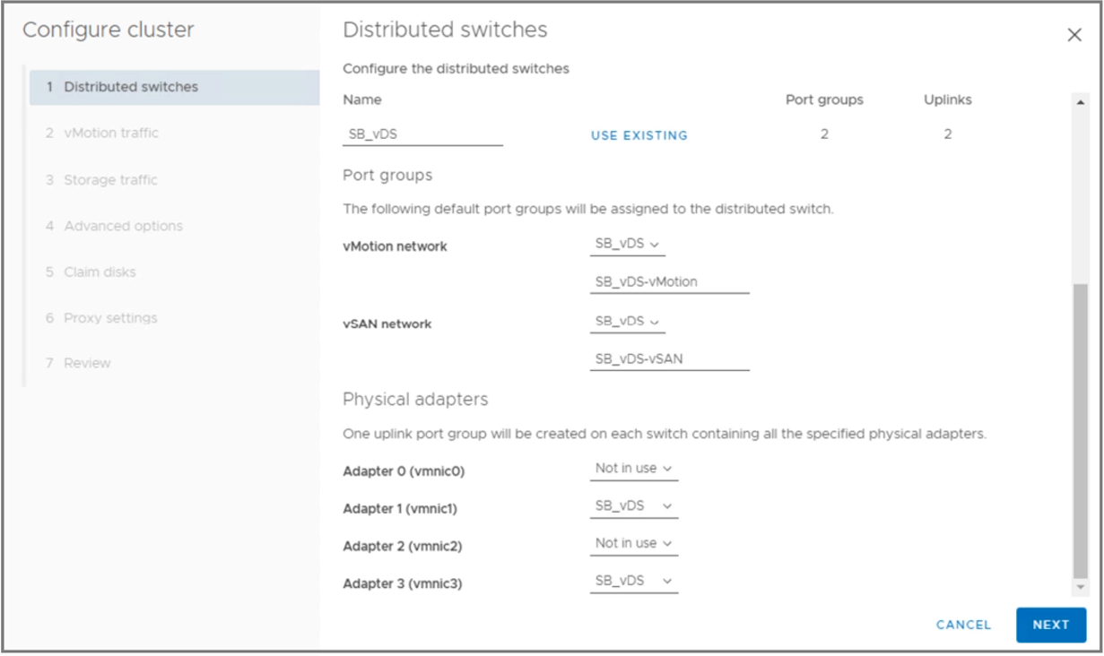Open the Advanced options step
Screen dimensions: 1104x656
tap(123, 226)
